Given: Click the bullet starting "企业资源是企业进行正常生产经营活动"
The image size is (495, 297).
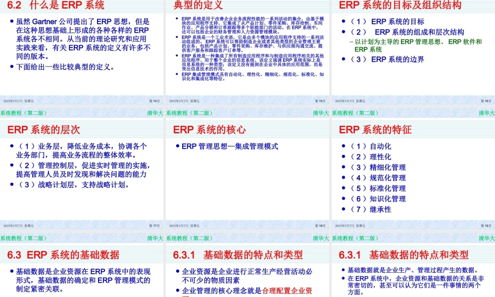Looking at the screenshot, I should tap(247, 276).
